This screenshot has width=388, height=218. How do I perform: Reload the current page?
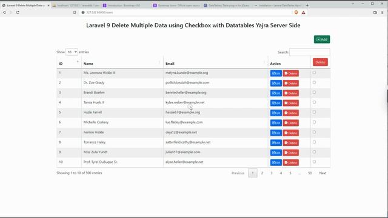(18, 12)
